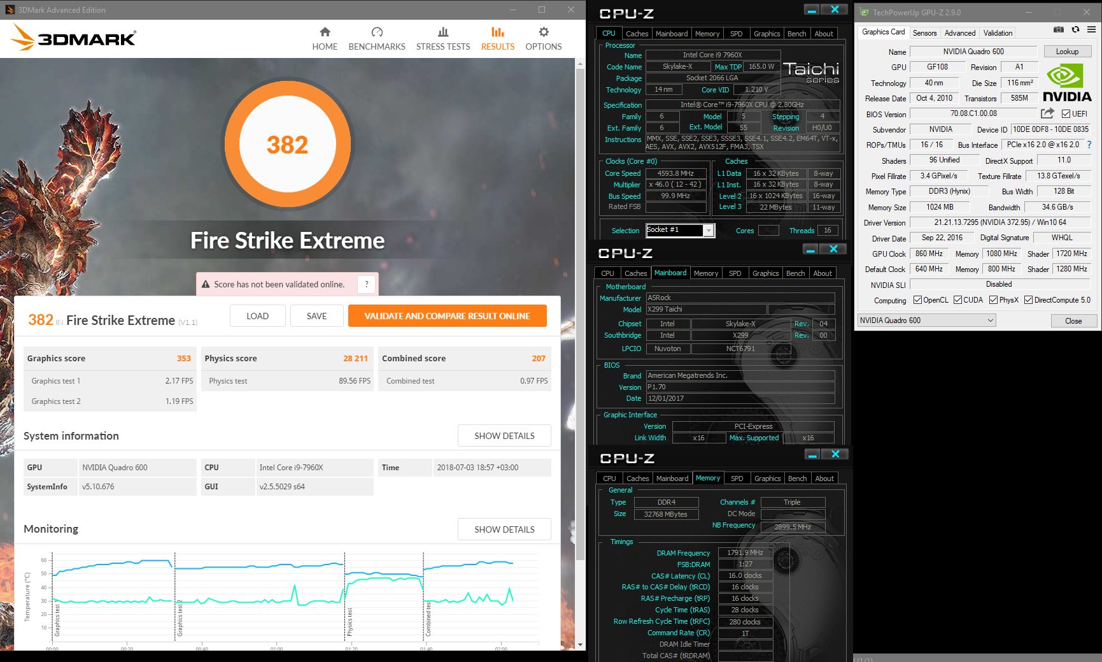Image resolution: width=1102 pixels, height=662 pixels.
Task: Click the DRAM Frequency value 1791.9 MHz
Action: click(745, 552)
